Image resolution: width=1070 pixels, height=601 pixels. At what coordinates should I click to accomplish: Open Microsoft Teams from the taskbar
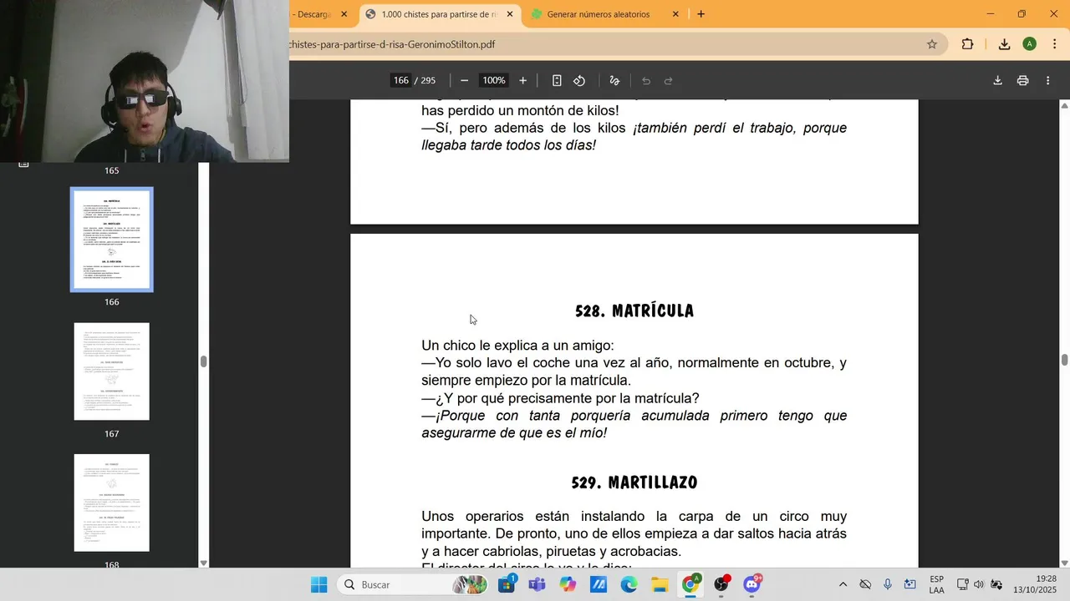tap(537, 584)
